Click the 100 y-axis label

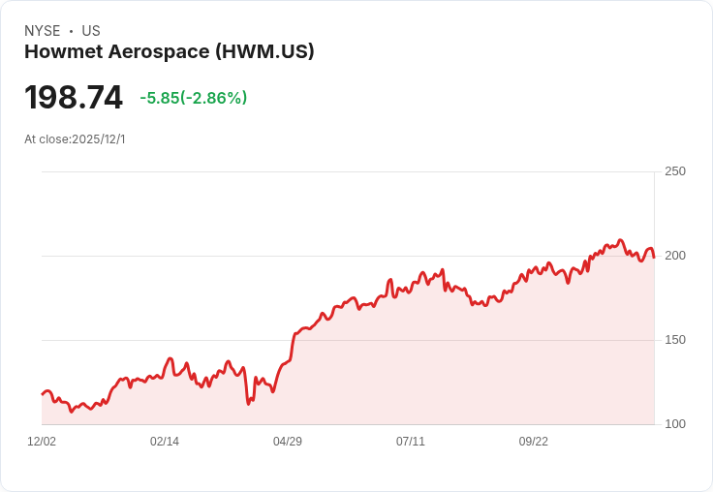click(675, 424)
